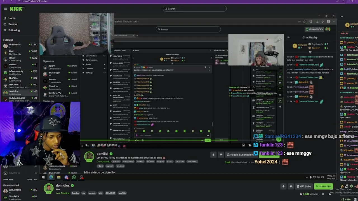The image size is (358, 201).
Task: Click the KICK logo
Action: (x=17, y=9)
